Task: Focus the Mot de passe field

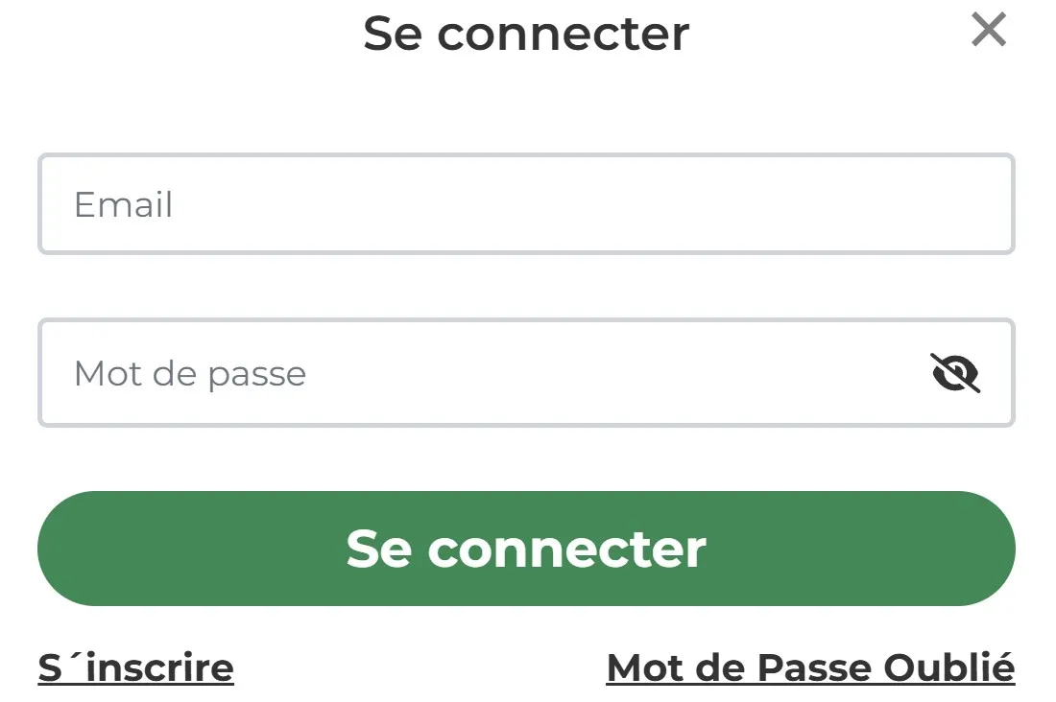Action: pyautogui.click(x=480, y=373)
